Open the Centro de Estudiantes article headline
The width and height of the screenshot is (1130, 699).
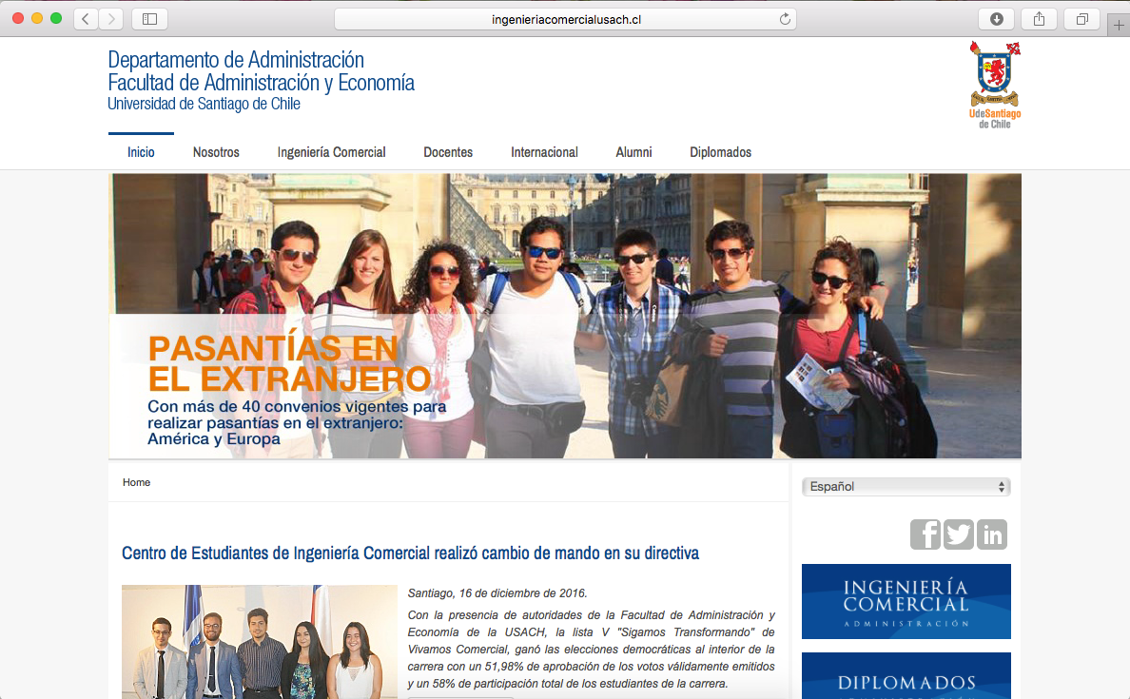(x=410, y=553)
